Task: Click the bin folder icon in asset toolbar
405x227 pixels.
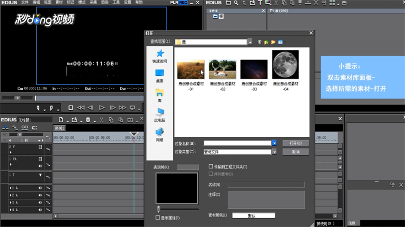Action: point(229,3)
